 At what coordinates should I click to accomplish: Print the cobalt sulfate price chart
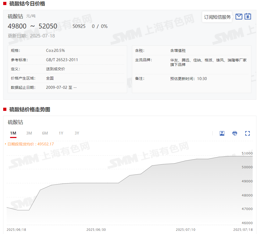(x=235, y=133)
